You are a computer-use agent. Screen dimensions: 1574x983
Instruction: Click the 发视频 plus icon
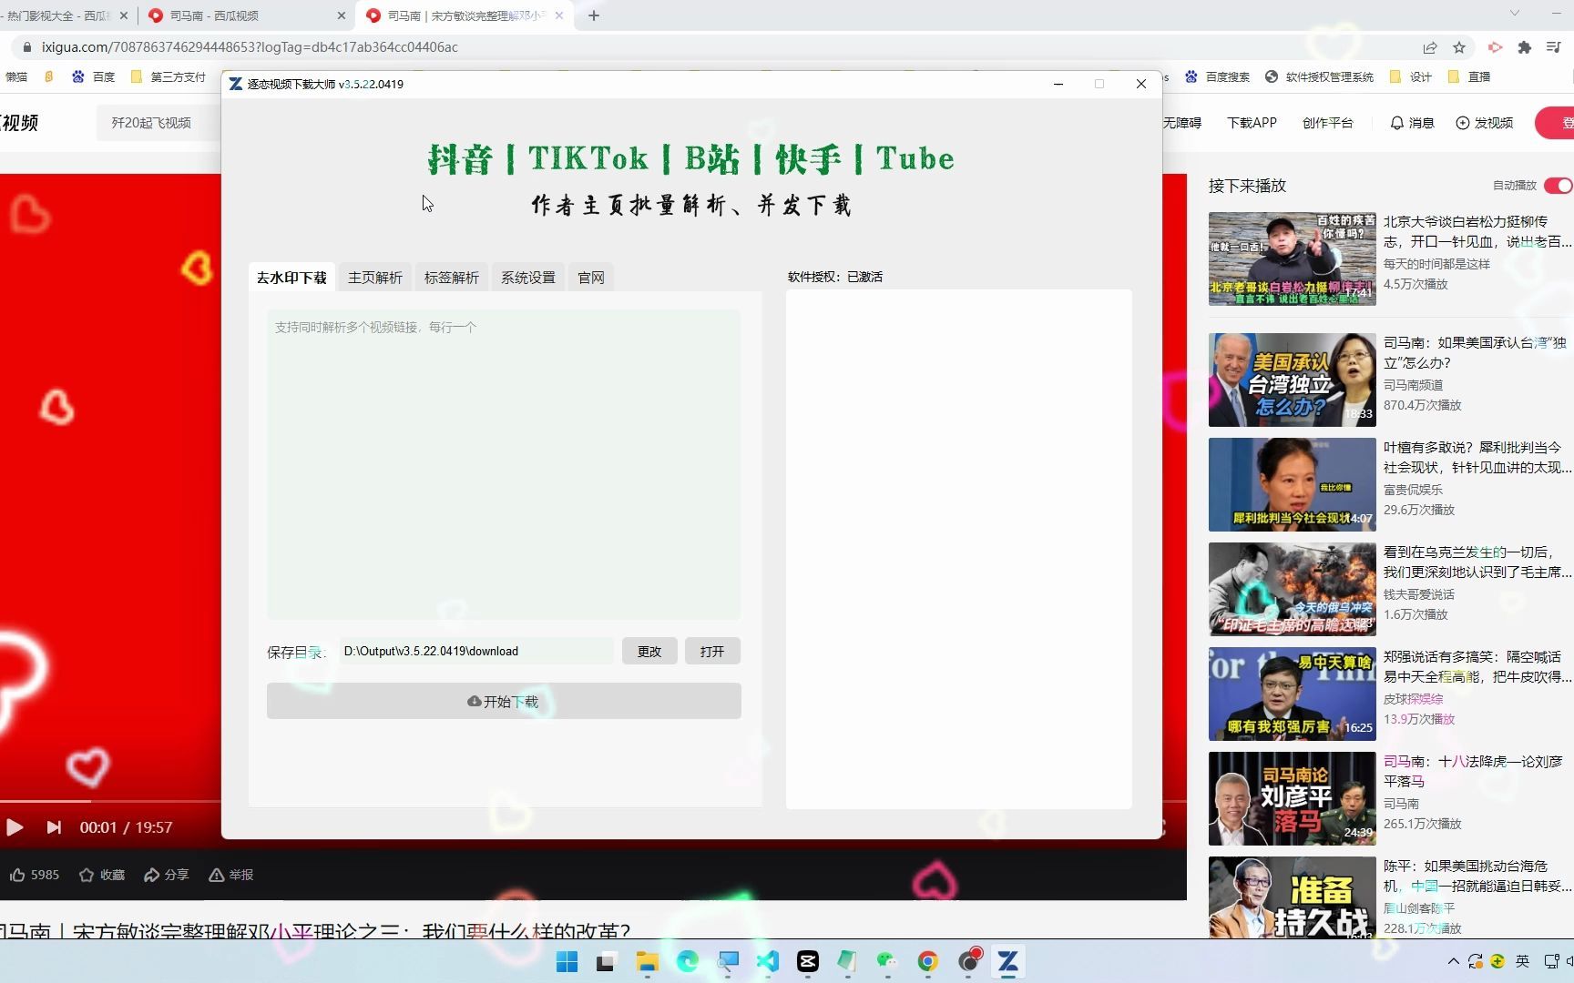[x=1463, y=123]
